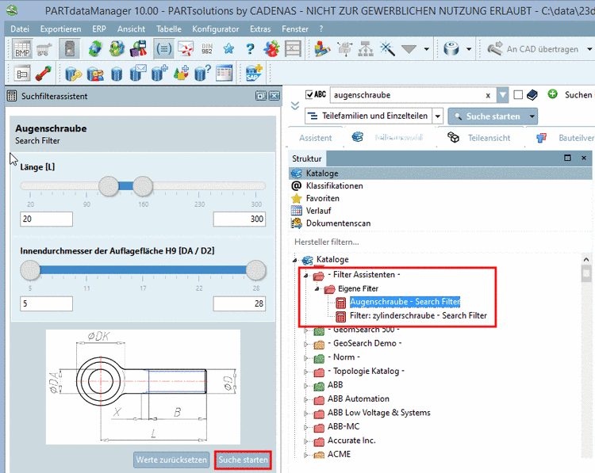Open the Datei menu

click(x=20, y=29)
